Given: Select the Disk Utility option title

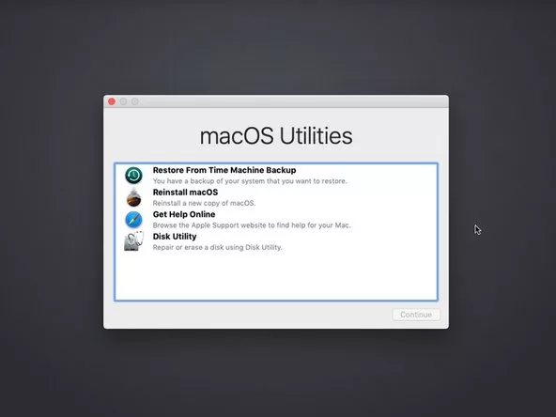Looking at the screenshot, I should coord(175,237).
